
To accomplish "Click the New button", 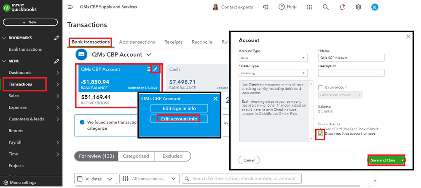I will [x=30, y=22].
